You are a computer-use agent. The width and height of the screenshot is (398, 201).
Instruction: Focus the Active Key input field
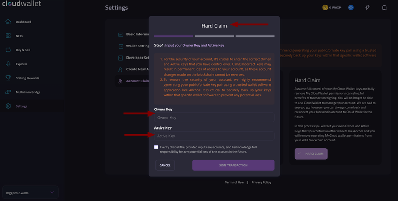pos(214,136)
